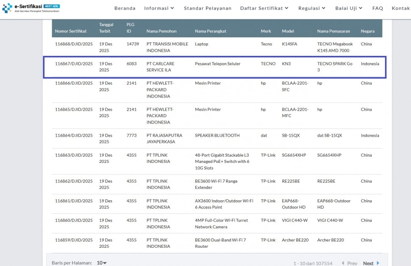This screenshot has height=266, width=411.
Task: Open the Balai Uji dropdown
Action: pos(349,8)
